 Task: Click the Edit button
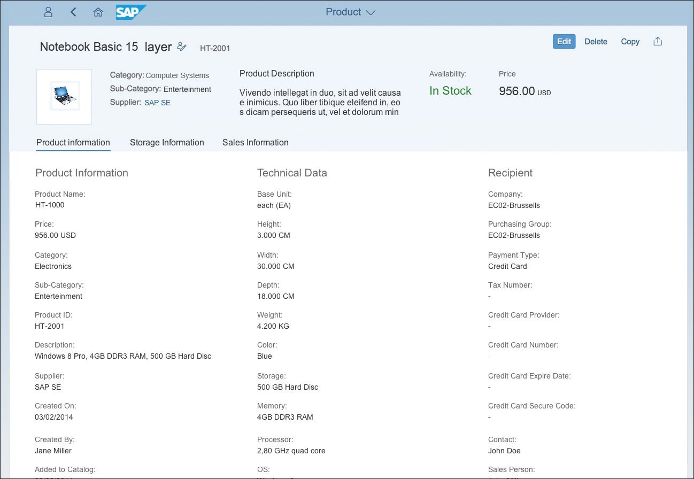click(x=564, y=41)
